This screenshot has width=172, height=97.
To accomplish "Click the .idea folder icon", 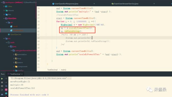I will [x=6, y=6].
